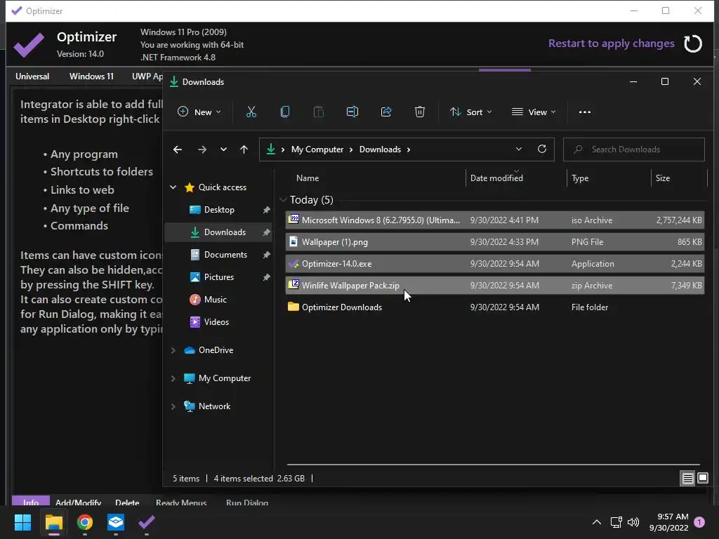The height and width of the screenshot is (539, 719).
Task: Select Optimizer-14.0.exe file
Action: (x=495, y=264)
